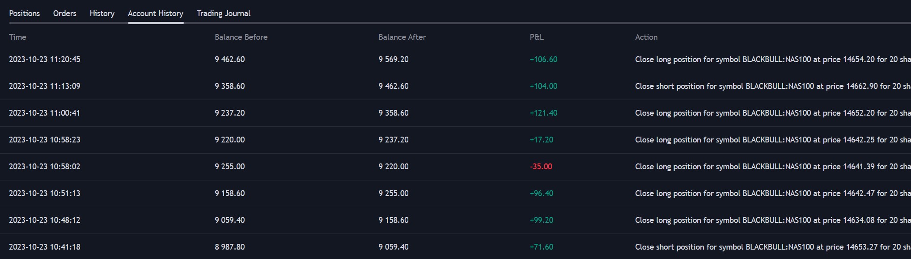Open the Trading Journal tab
911x259 pixels.
pos(223,13)
